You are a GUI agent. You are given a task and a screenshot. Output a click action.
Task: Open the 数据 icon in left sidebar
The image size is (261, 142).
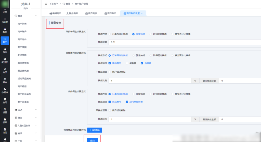coord(5,30)
